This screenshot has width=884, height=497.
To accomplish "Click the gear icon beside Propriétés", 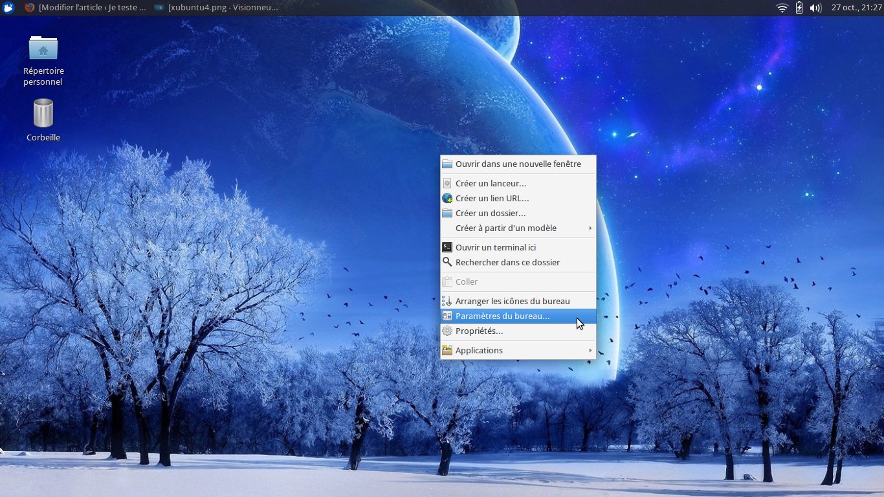I will click(x=447, y=331).
